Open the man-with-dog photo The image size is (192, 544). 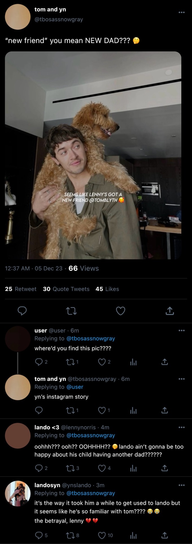(93, 155)
